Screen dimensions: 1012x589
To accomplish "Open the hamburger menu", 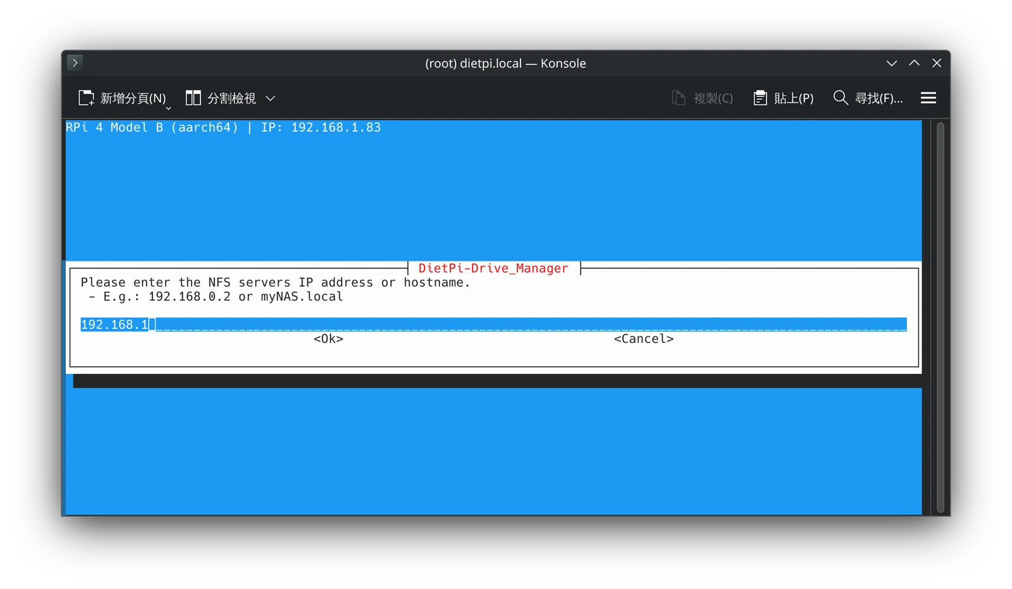I will (x=928, y=98).
